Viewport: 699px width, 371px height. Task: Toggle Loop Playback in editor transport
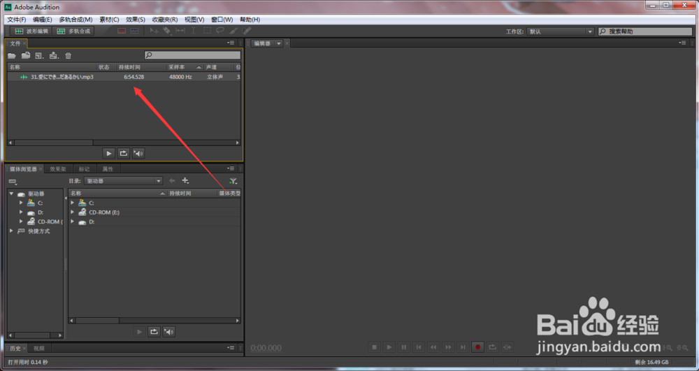[493, 347]
